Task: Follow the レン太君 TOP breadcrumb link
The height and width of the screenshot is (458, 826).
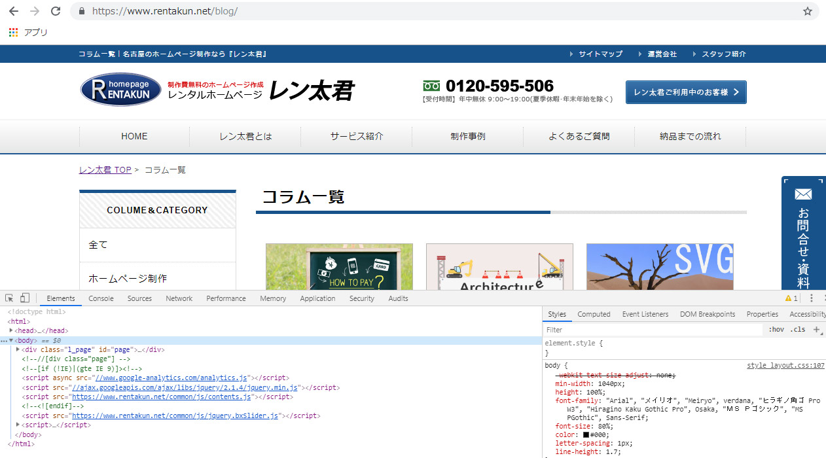Action: pyautogui.click(x=105, y=169)
